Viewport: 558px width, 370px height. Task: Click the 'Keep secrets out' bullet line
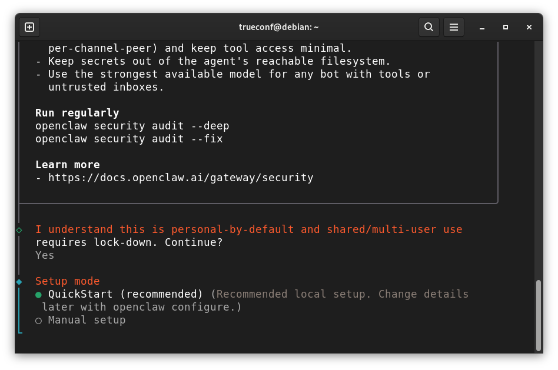click(213, 61)
